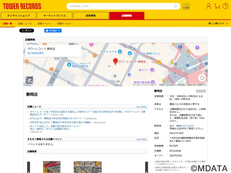Click the Google logo on the map
This screenshot has width=231, height=173.
click(x=115, y=81)
